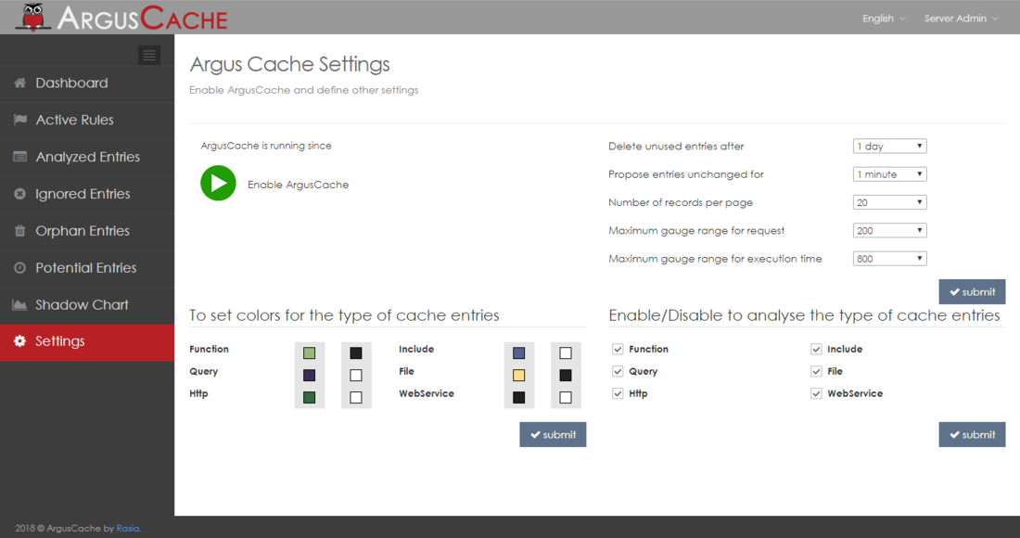Pick the File black second color swatch
Screen dimensions: 1020x538
pos(566,375)
